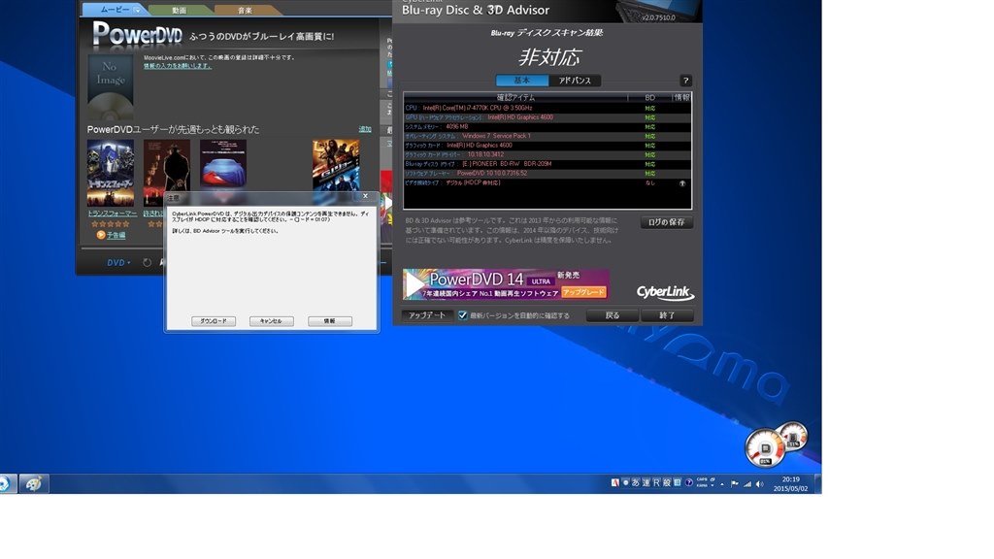Screen dimensions: 994x559
Task: Select the G.I. Joe movie poster
Action: point(335,169)
